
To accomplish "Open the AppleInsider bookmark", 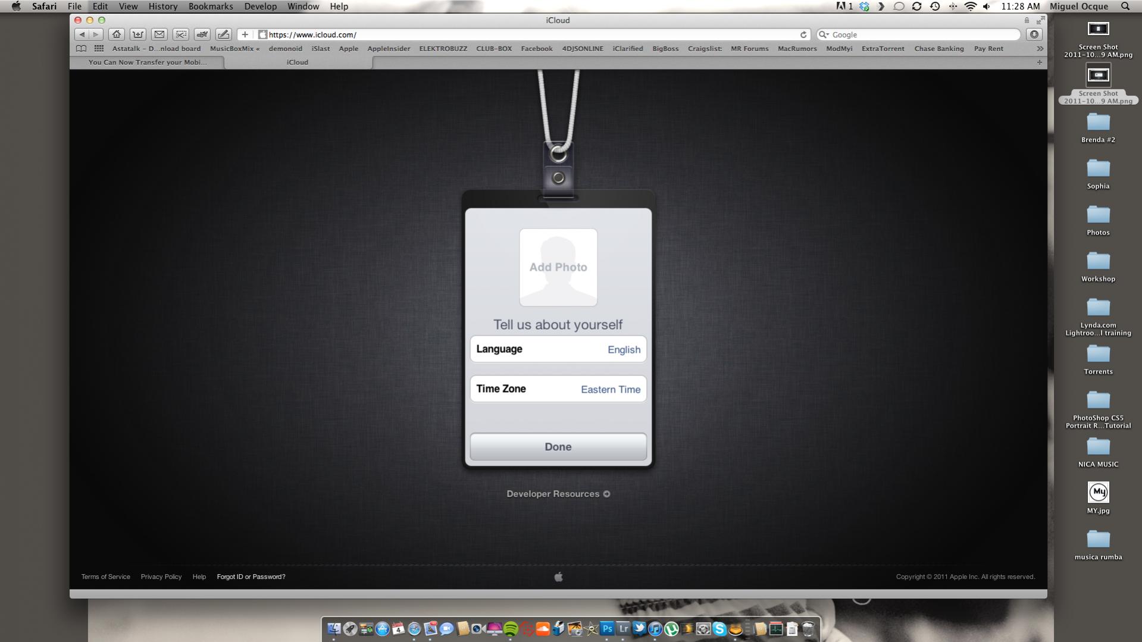I will (x=389, y=49).
